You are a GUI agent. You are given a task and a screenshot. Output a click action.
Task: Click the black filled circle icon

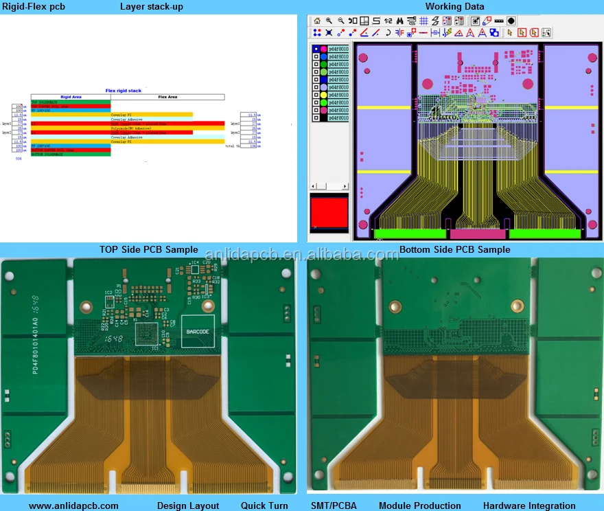click(511, 21)
